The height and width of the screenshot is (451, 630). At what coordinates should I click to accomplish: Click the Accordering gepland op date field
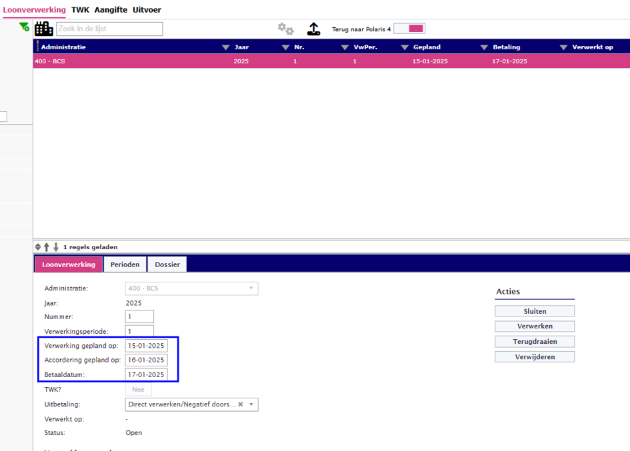click(146, 360)
